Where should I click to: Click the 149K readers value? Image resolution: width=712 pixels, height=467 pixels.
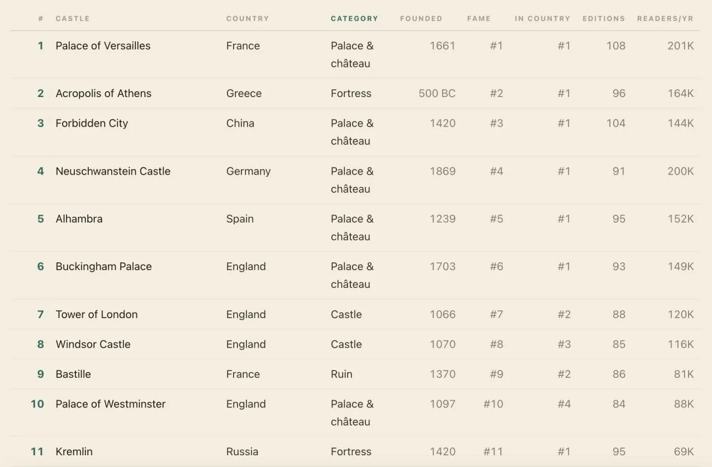click(680, 266)
